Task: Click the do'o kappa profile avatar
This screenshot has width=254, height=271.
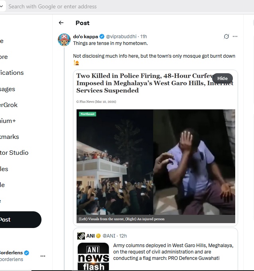Action: (64, 39)
